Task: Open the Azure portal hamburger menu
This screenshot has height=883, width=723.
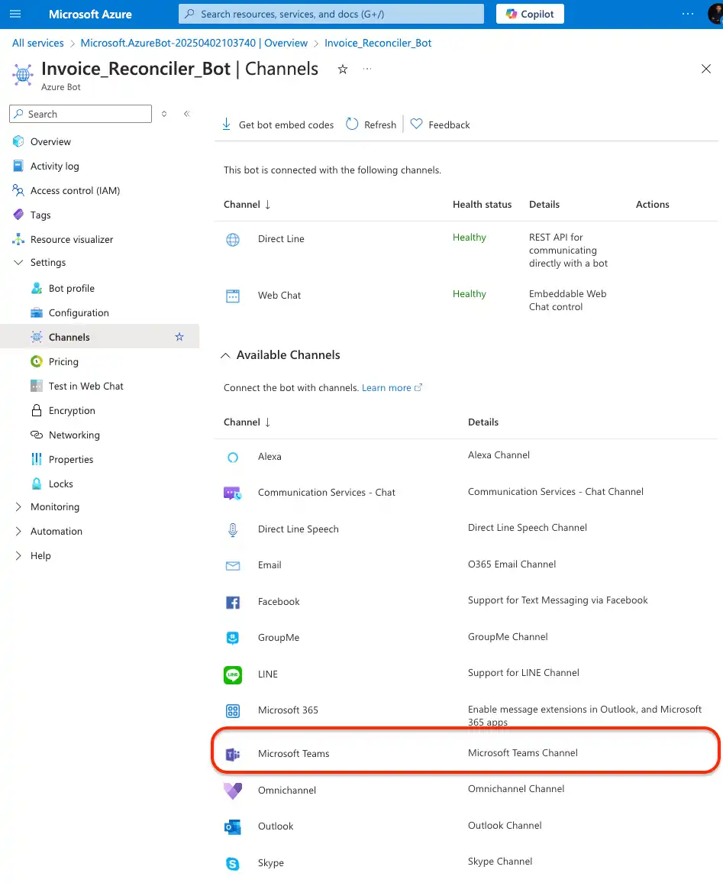Action: (16, 14)
